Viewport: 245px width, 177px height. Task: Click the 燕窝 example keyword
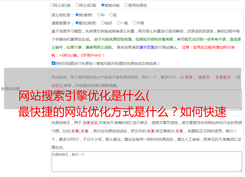189,77
